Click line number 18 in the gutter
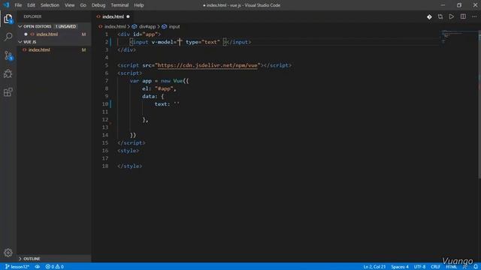Viewport: 481px width, 270px height. [x=105, y=166]
